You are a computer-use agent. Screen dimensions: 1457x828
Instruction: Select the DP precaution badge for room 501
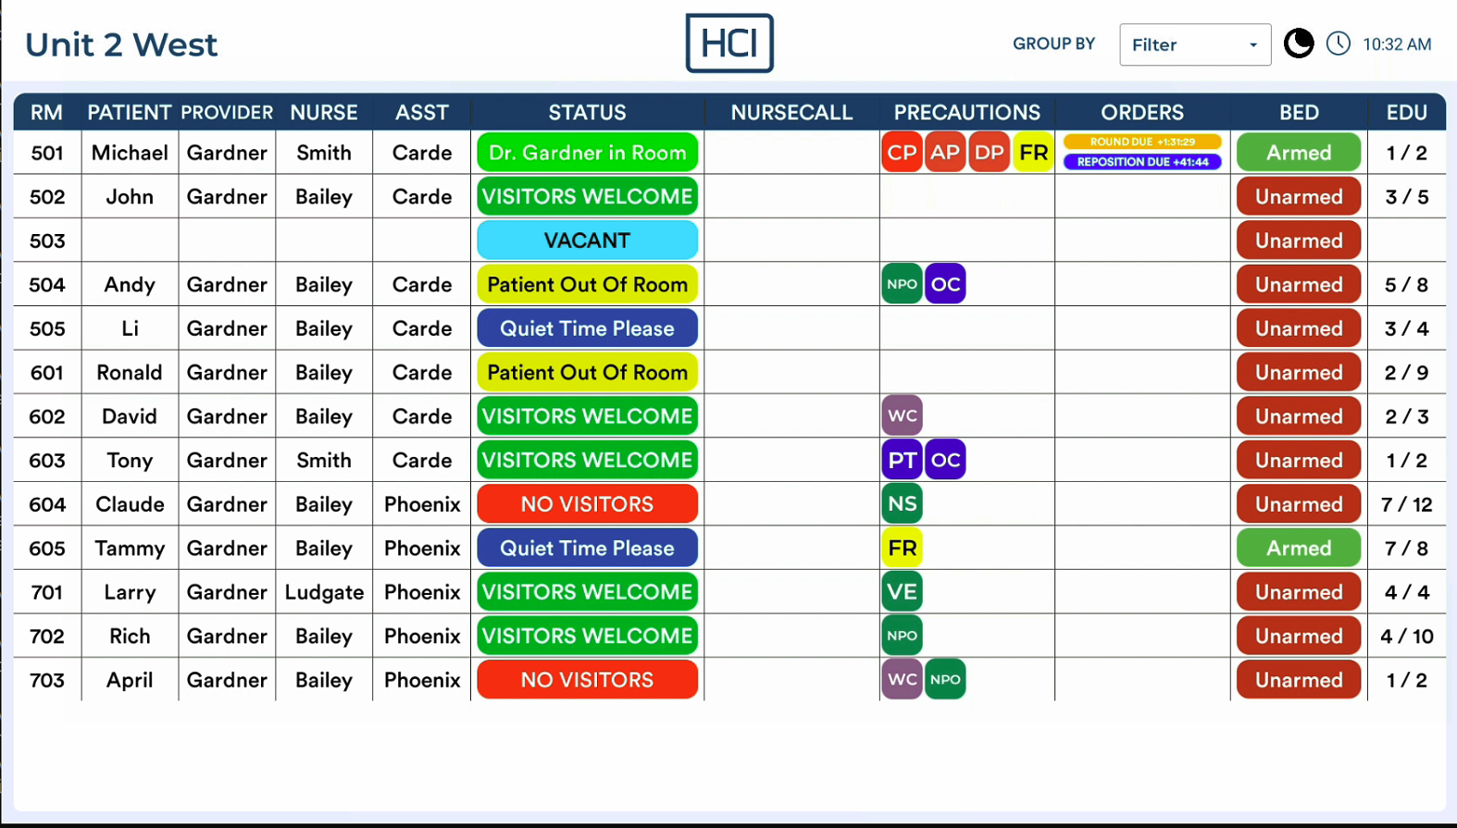point(990,153)
